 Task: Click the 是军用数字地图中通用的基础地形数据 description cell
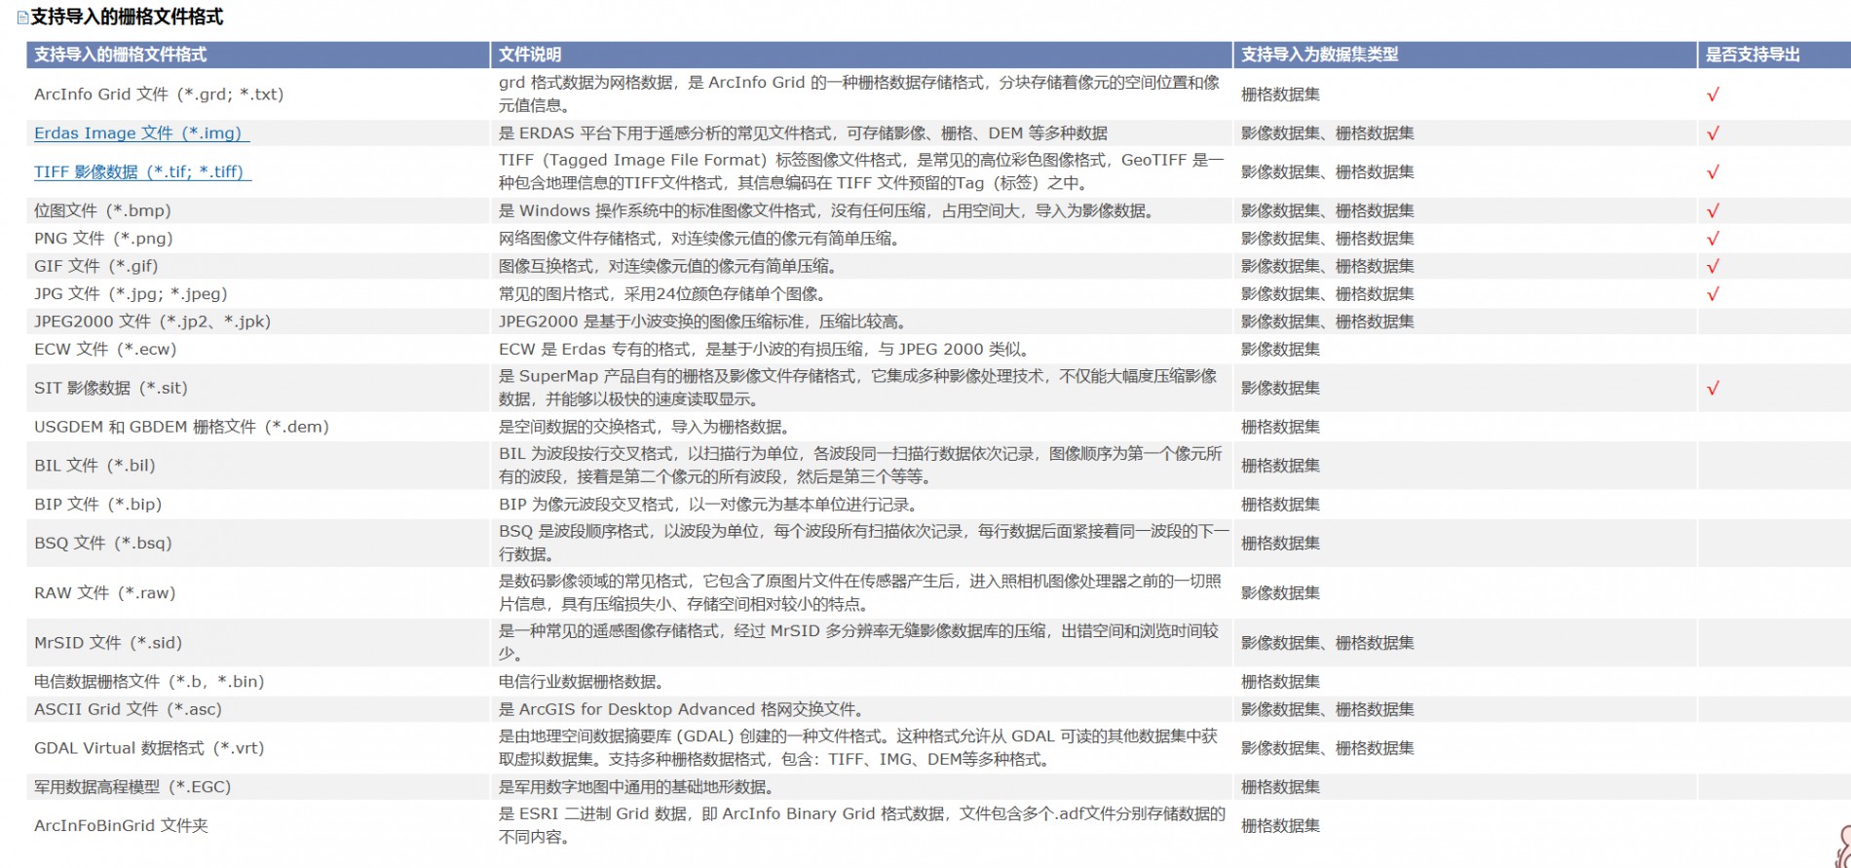(861, 787)
